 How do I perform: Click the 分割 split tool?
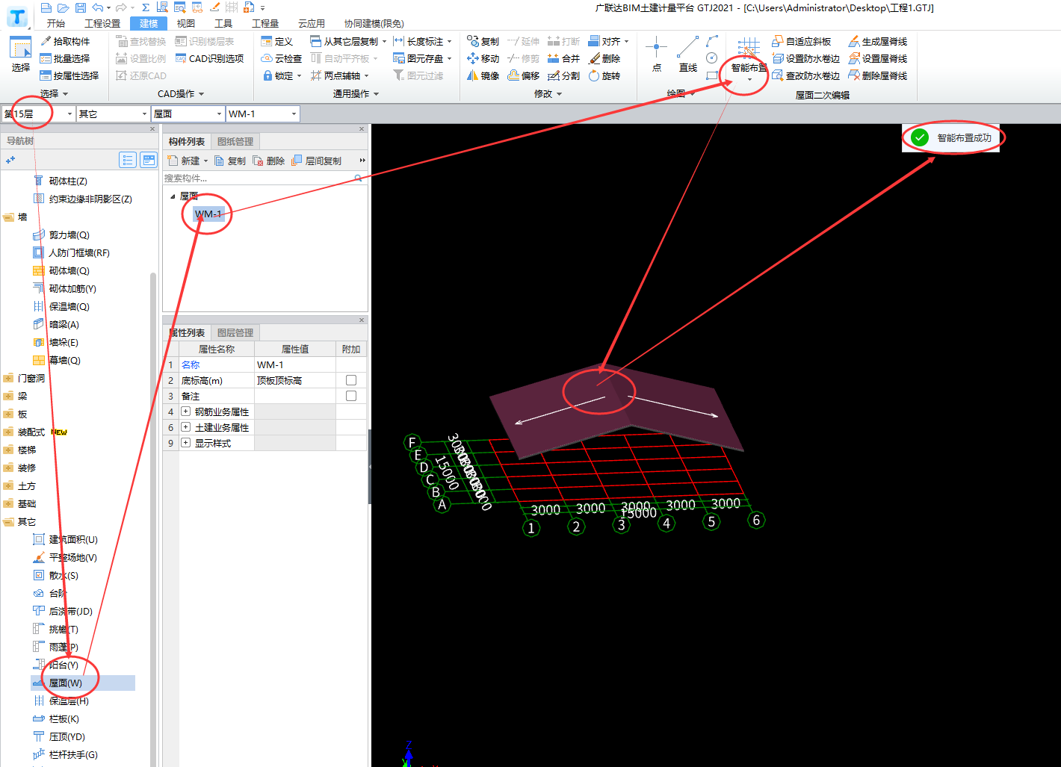click(564, 75)
